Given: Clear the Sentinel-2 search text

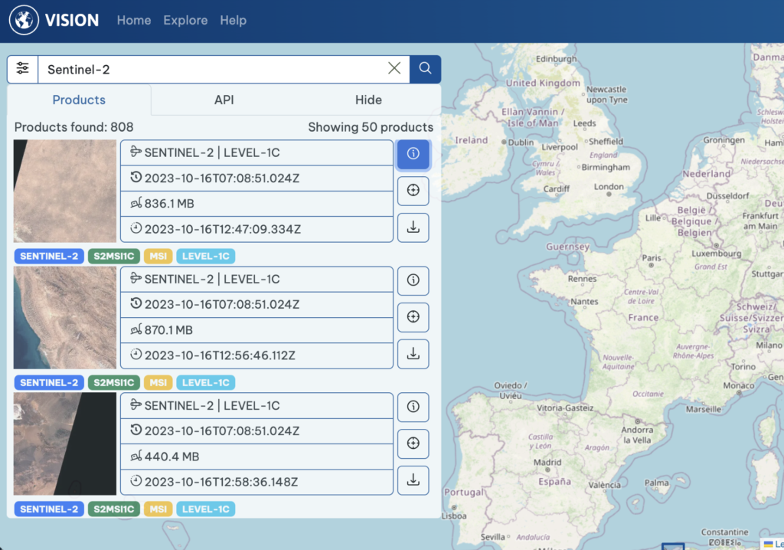Looking at the screenshot, I should tap(394, 69).
